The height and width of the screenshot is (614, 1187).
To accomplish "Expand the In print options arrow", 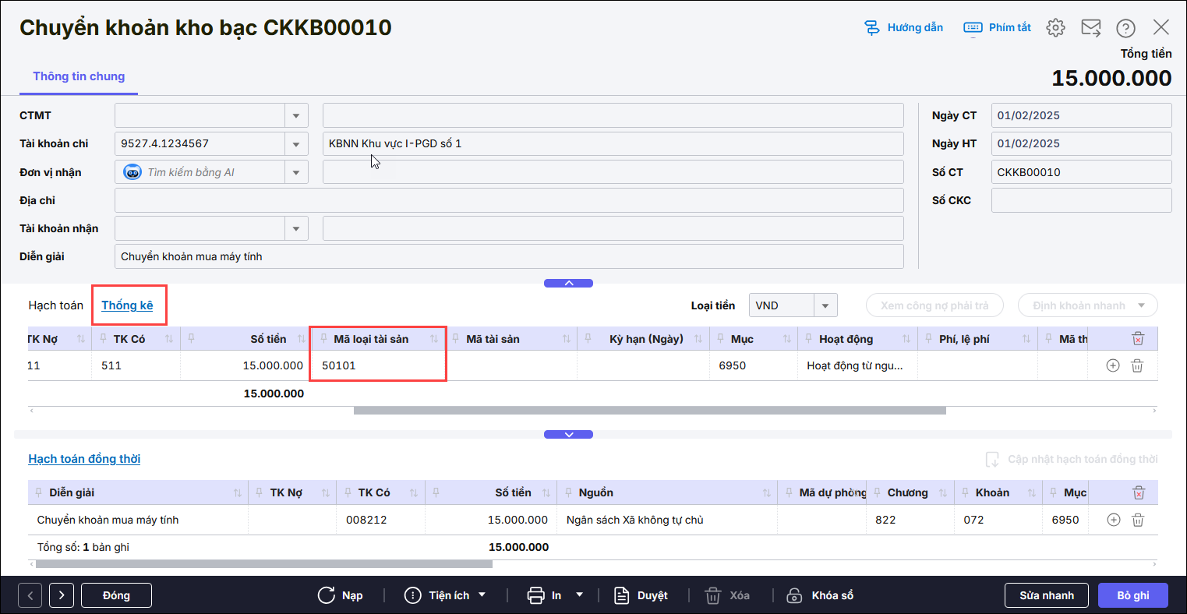I will [579, 595].
